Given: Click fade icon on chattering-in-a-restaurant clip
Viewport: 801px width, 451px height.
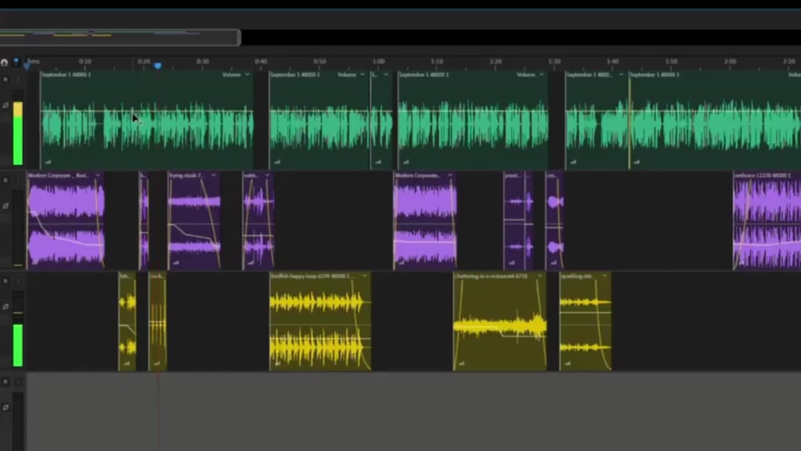Looking at the screenshot, I should point(461,363).
